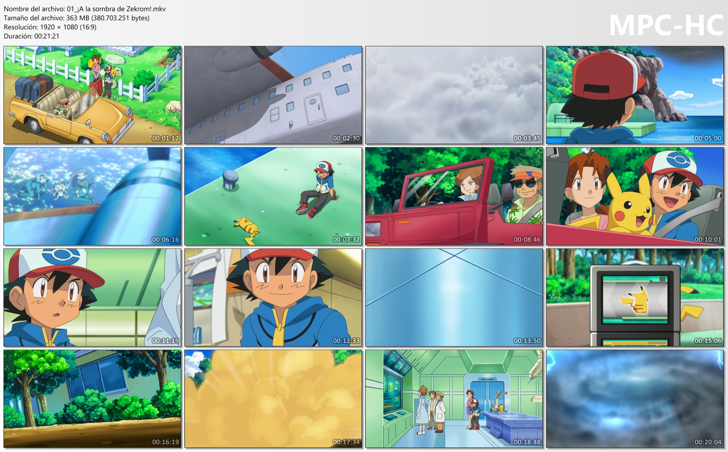The width and height of the screenshot is (728, 452).
Task: Click the file size text '363 MB'
Action: pyautogui.click(x=78, y=18)
